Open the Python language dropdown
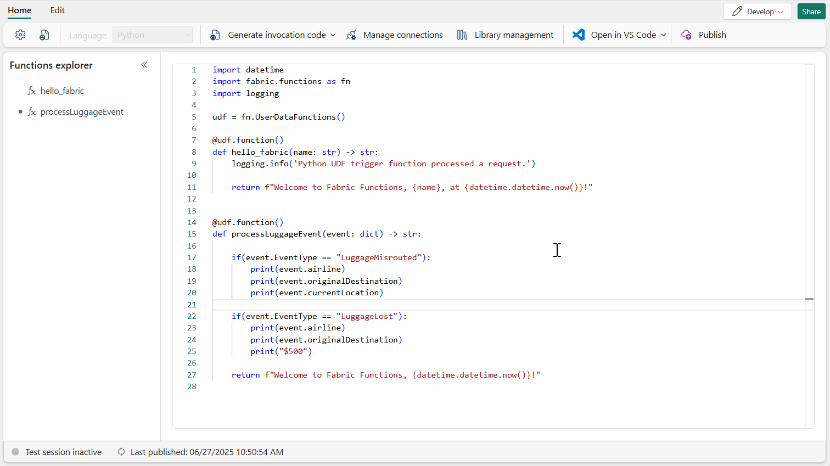Viewport: 830px width, 466px height. coord(153,35)
